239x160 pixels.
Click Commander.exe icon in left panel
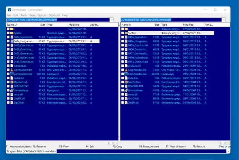12,74
